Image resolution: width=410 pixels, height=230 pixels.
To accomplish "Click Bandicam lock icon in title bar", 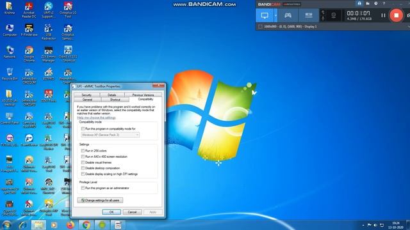I will tap(359, 3).
